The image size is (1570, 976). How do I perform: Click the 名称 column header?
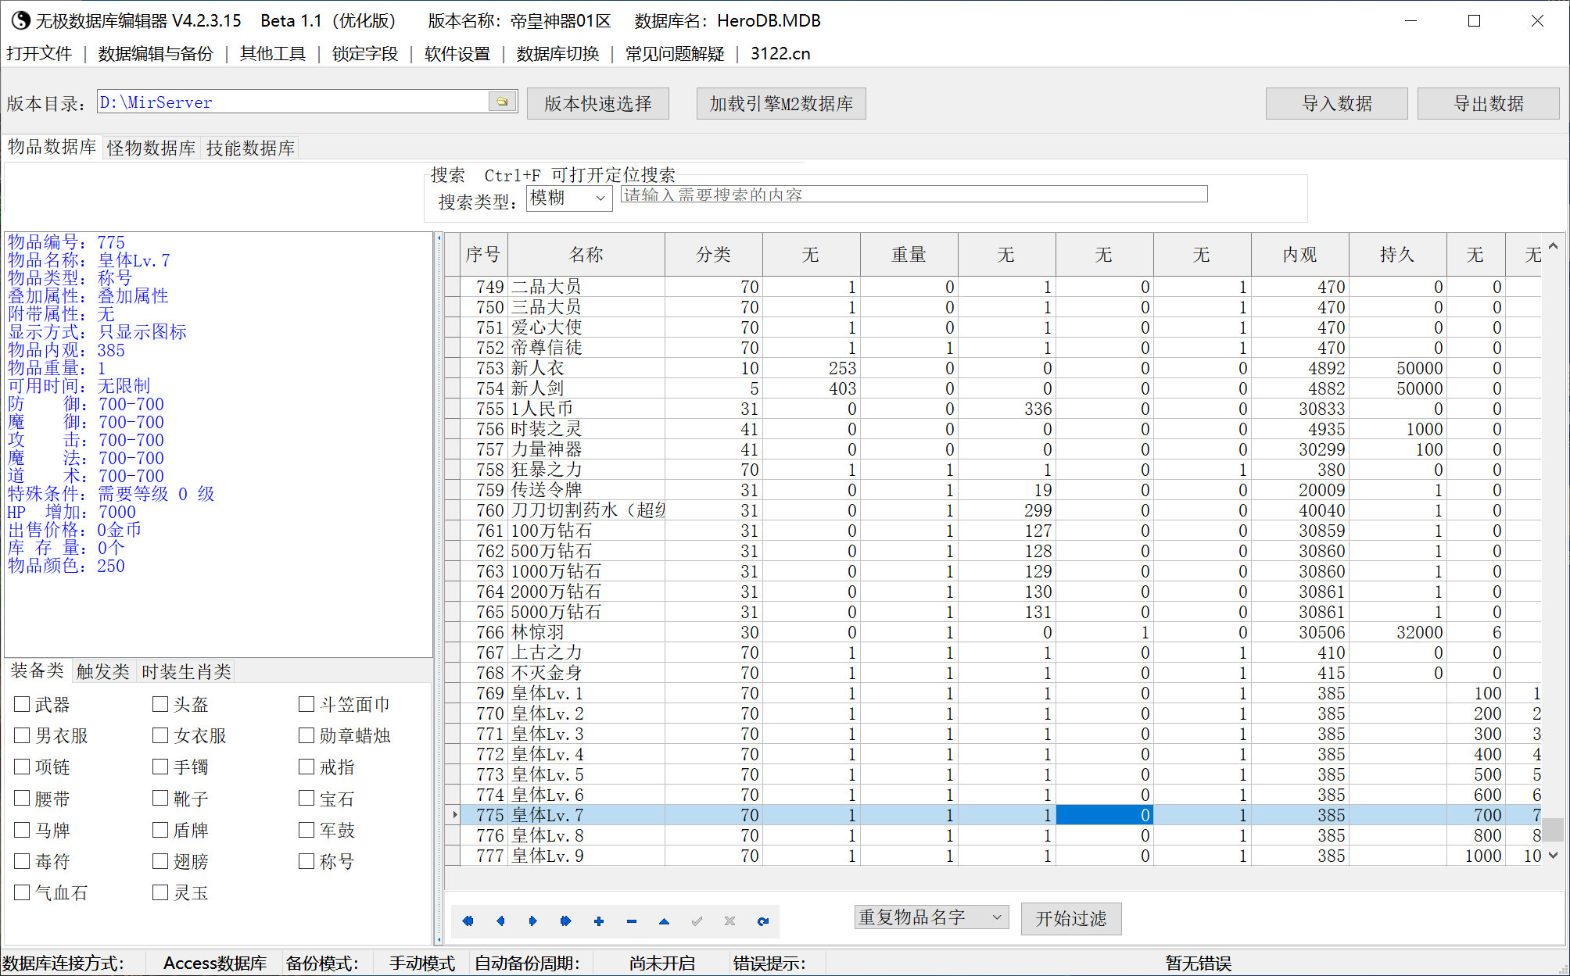tap(586, 254)
